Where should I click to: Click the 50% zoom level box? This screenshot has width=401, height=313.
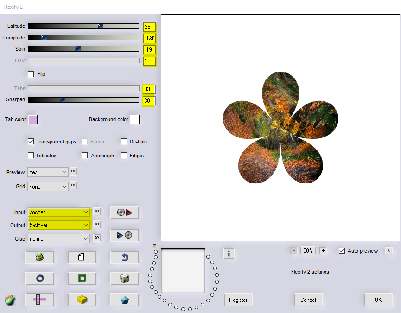pyautogui.click(x=308, y=250)
